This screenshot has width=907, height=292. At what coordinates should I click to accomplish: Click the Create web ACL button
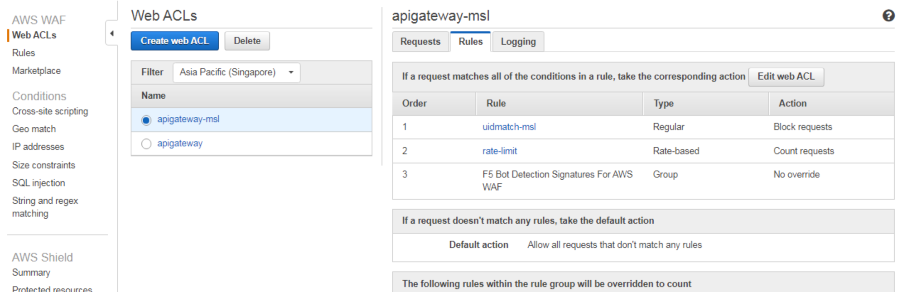[x=174, y=41]
